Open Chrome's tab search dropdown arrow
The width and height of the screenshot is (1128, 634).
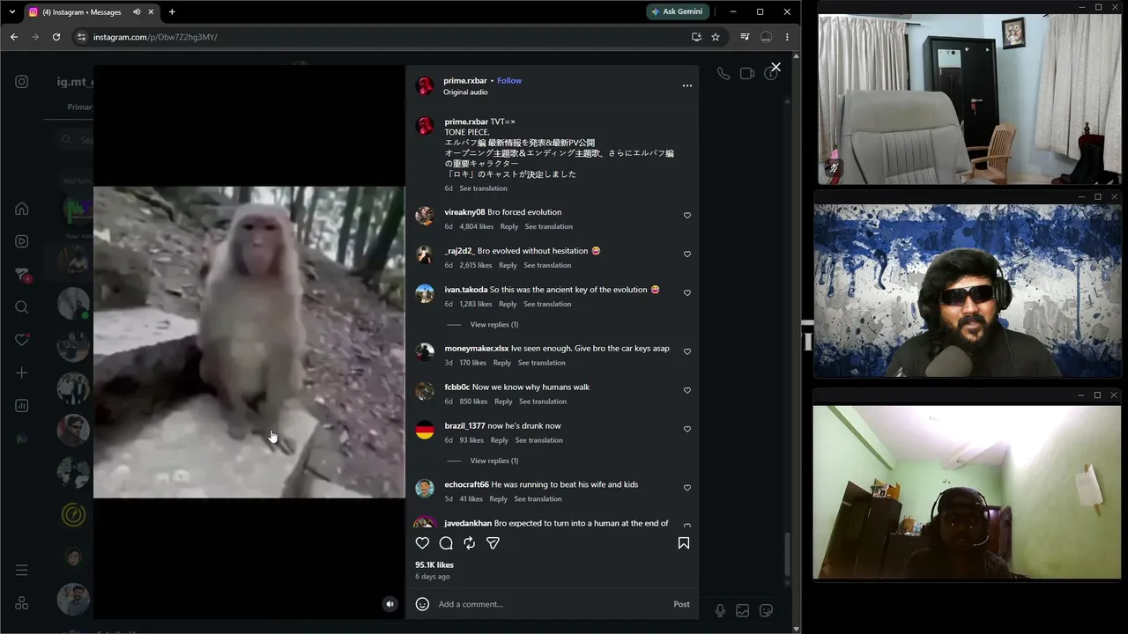(x=11, y=12)
